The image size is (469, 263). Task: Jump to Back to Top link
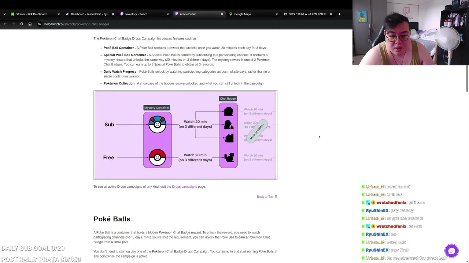click(x=267, y=197)
